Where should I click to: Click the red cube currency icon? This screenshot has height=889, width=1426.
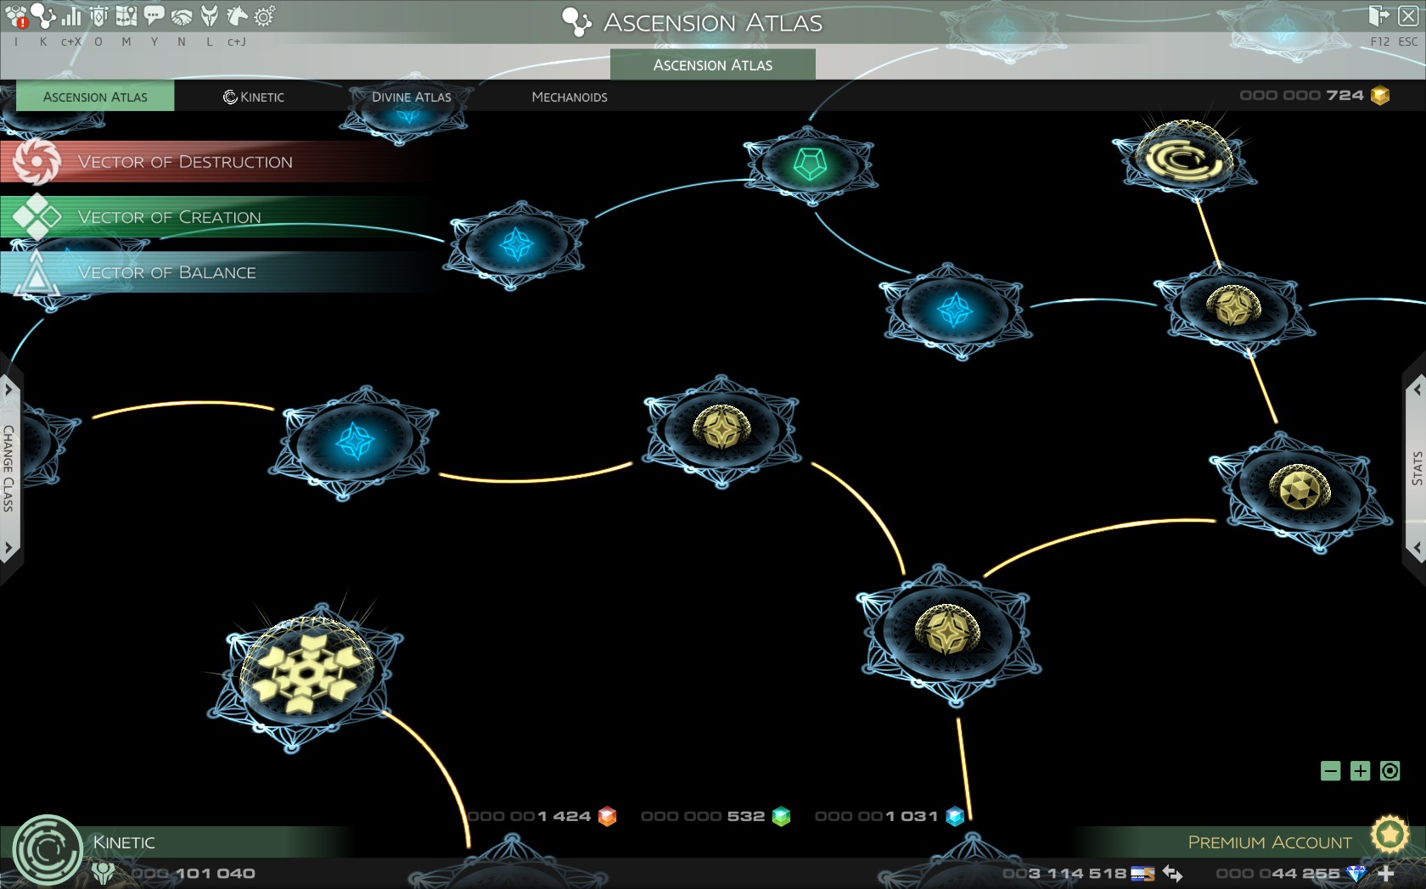(607, 816)
